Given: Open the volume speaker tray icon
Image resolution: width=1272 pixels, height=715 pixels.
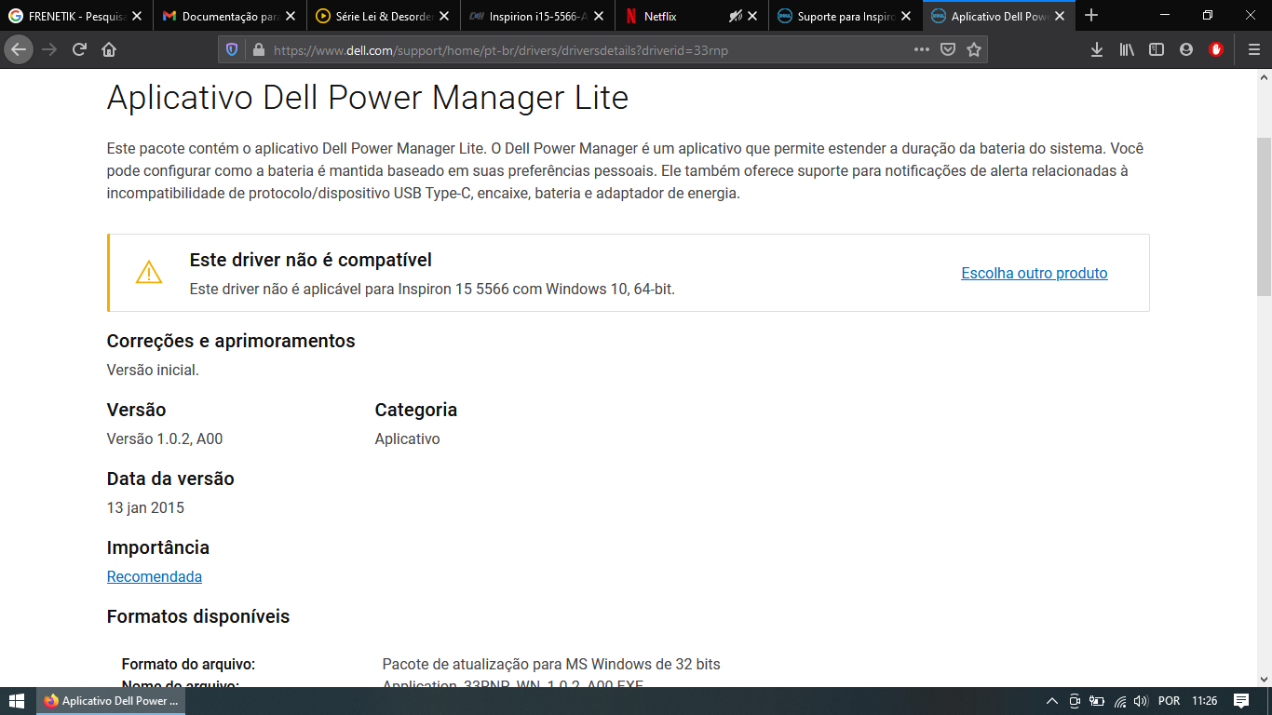Looking at the screenshot, I should pos(1141,701).
